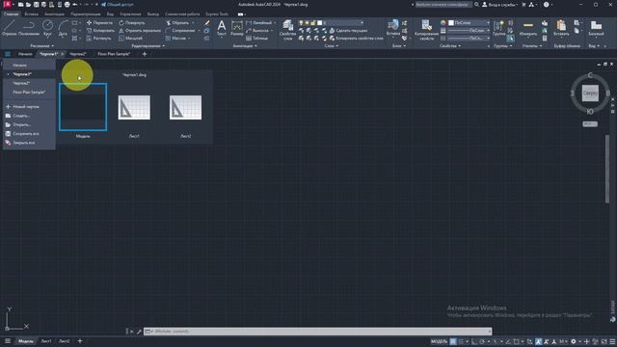Expand the Properties (Свойства) panel
The height and width of the screenshot is (347, 617).
[450, 46]
